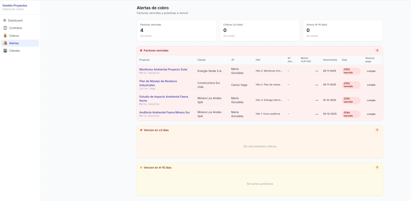Select the Alertas menu item
Image resolution: width=411 pixels, height=201 pixels.
click(x=20, y=43)
